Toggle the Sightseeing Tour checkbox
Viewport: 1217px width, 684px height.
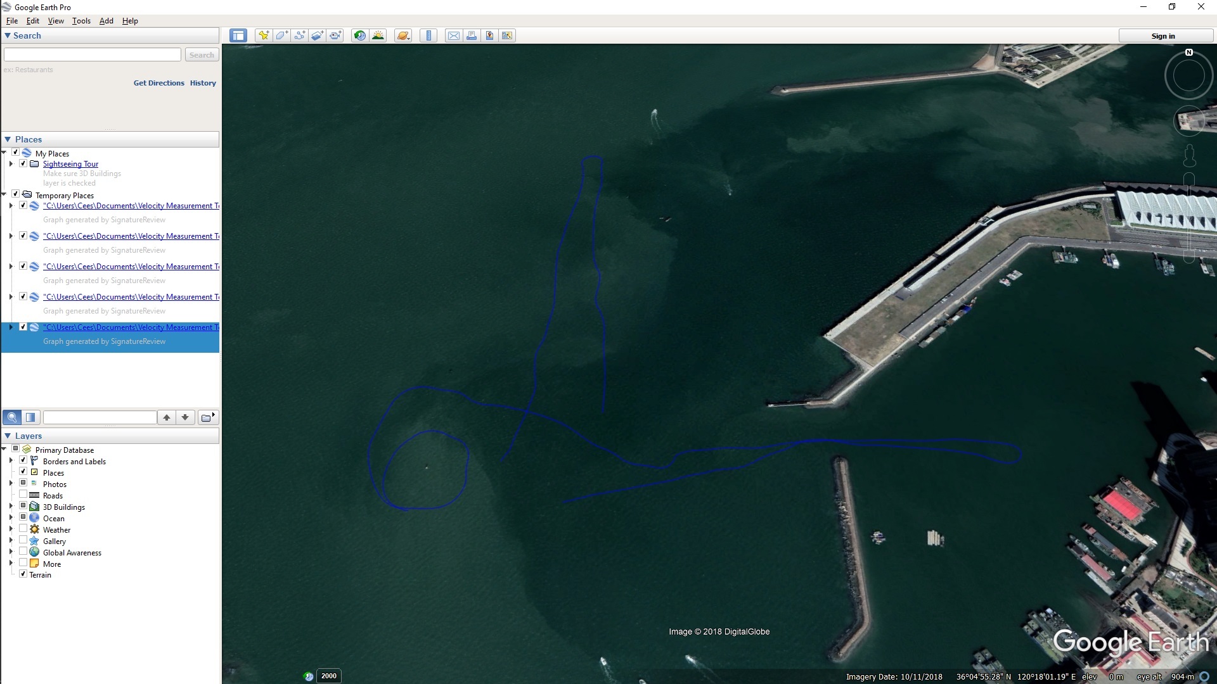point(23,163)
